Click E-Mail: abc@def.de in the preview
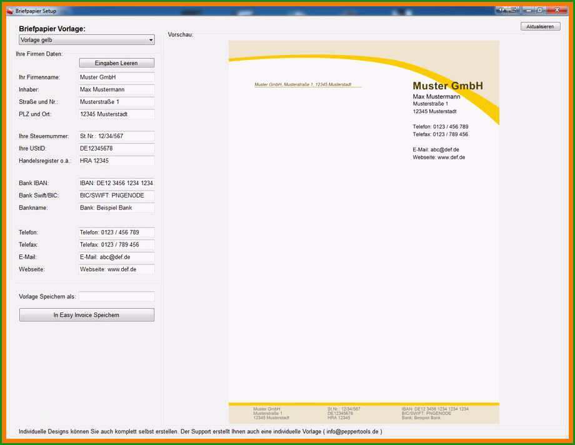The height and width of the screenshot is (445, 575). coord(436,149)
